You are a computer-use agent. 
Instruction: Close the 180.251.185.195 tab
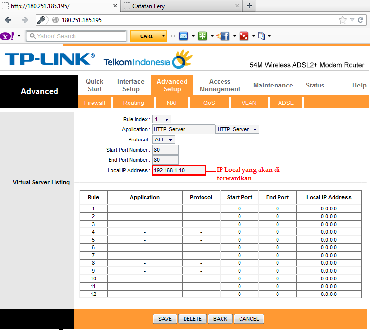coord(115,6)
